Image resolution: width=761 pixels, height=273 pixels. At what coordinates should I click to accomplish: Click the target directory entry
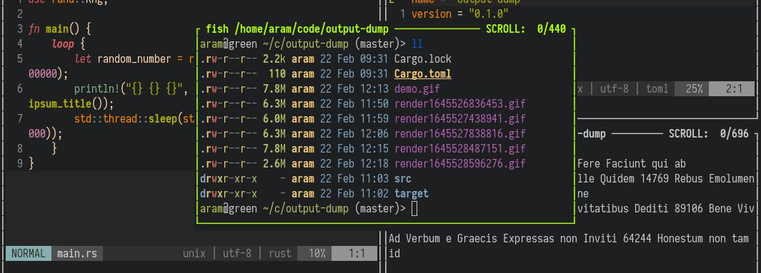tap(412, 194)
